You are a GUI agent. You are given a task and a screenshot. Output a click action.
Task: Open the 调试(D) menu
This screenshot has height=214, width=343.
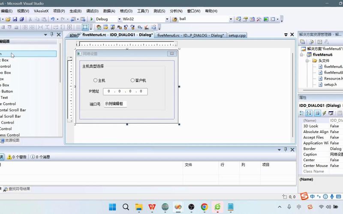click(92, 11)
